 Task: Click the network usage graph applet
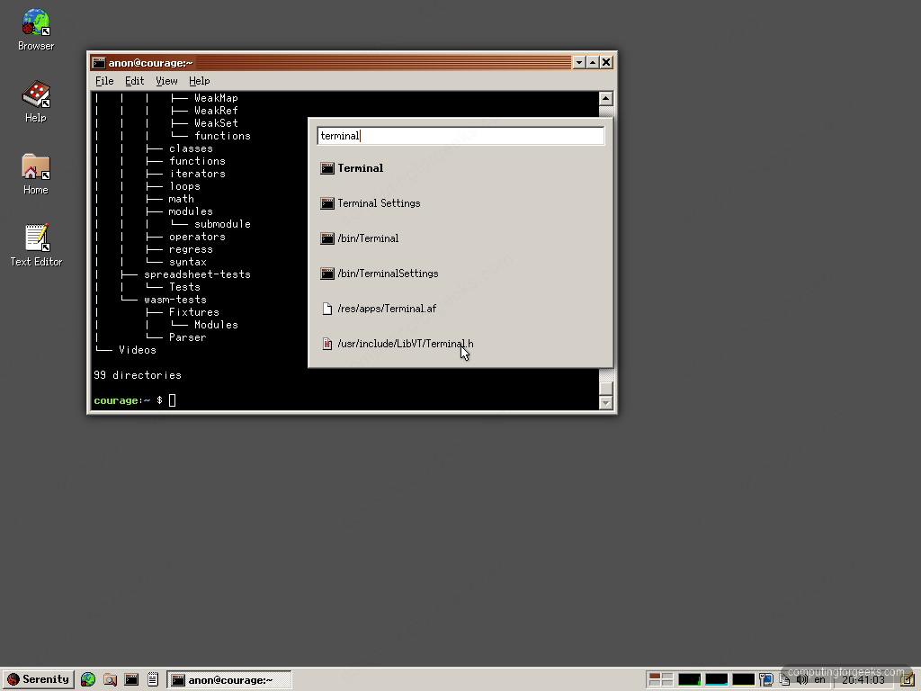click(743, 680)
